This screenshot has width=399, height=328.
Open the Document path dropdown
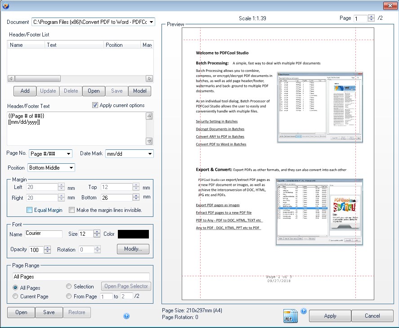click(151, 22)
